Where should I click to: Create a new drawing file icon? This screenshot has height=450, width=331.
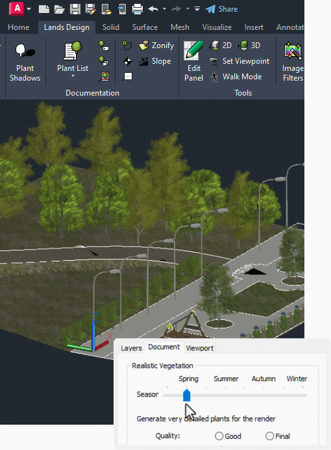(44, 9)
